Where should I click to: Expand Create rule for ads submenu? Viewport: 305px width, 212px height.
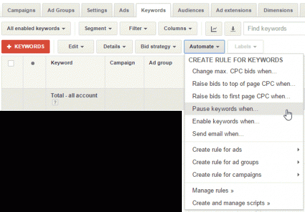[244, 149]
